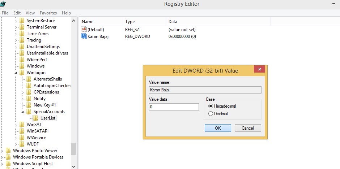Click the string value icon beside (Default)
This screenshot has width=340, height=169.
(84, 29)
